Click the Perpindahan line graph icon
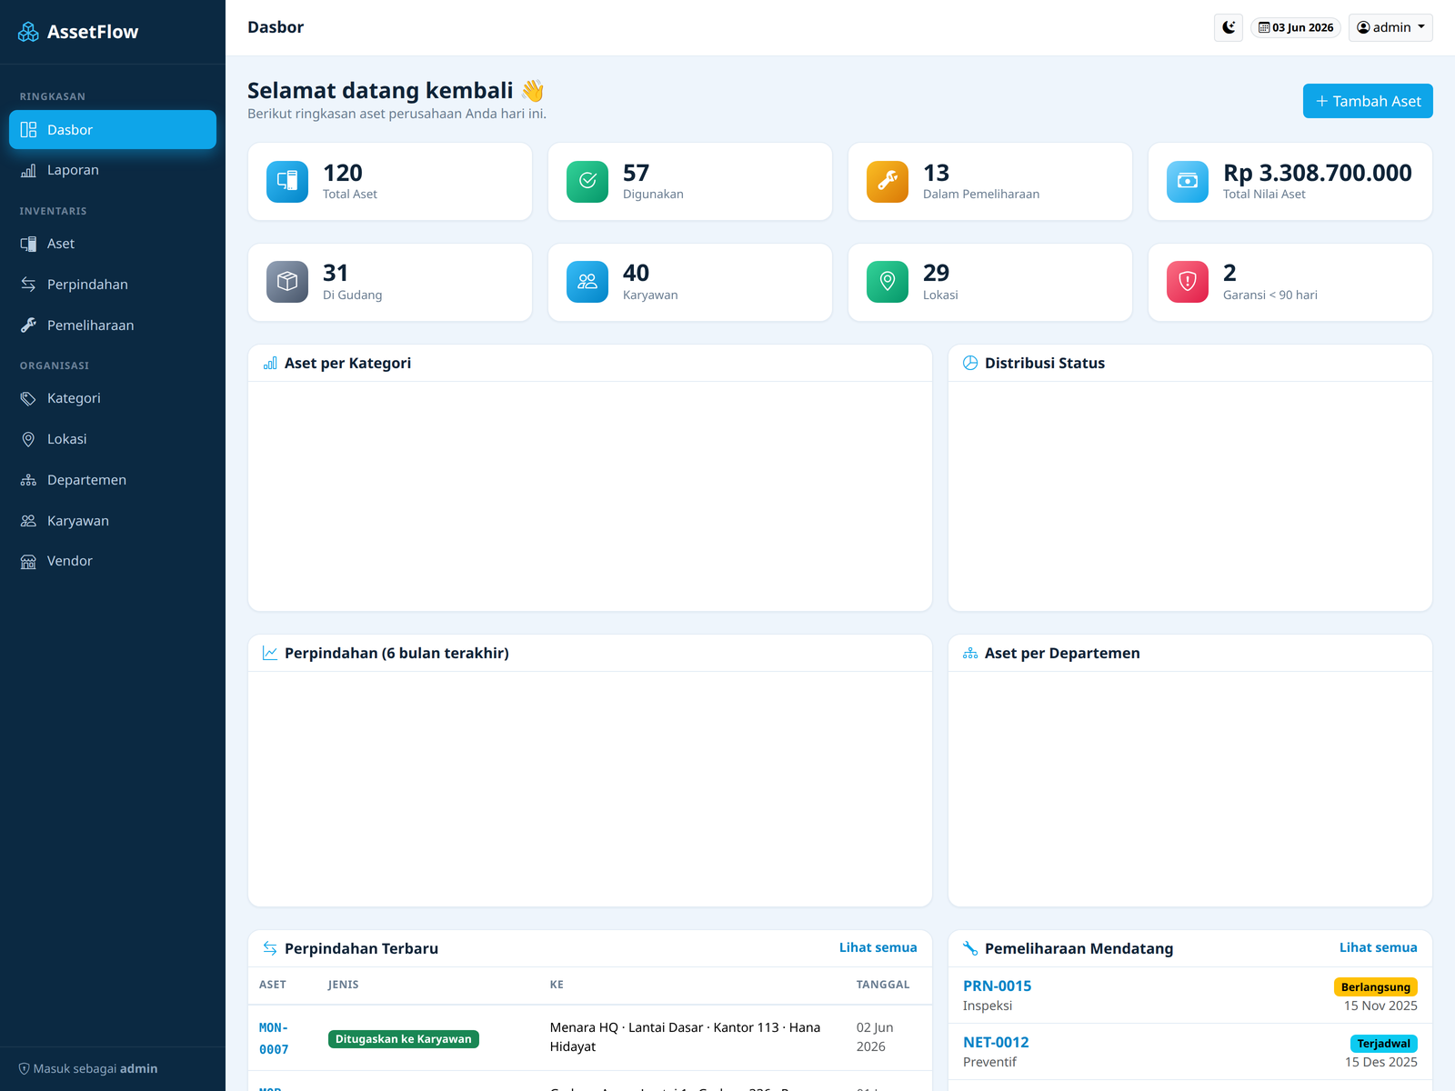1455x1091 pixels. pyautogui.click(x=270, y=653)
